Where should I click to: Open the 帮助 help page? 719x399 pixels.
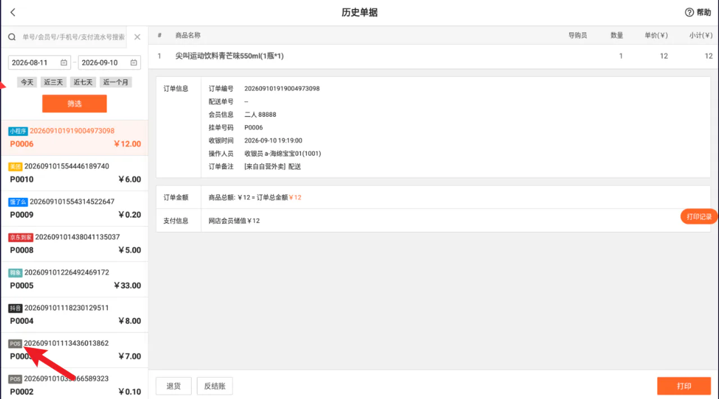point(698,12)
